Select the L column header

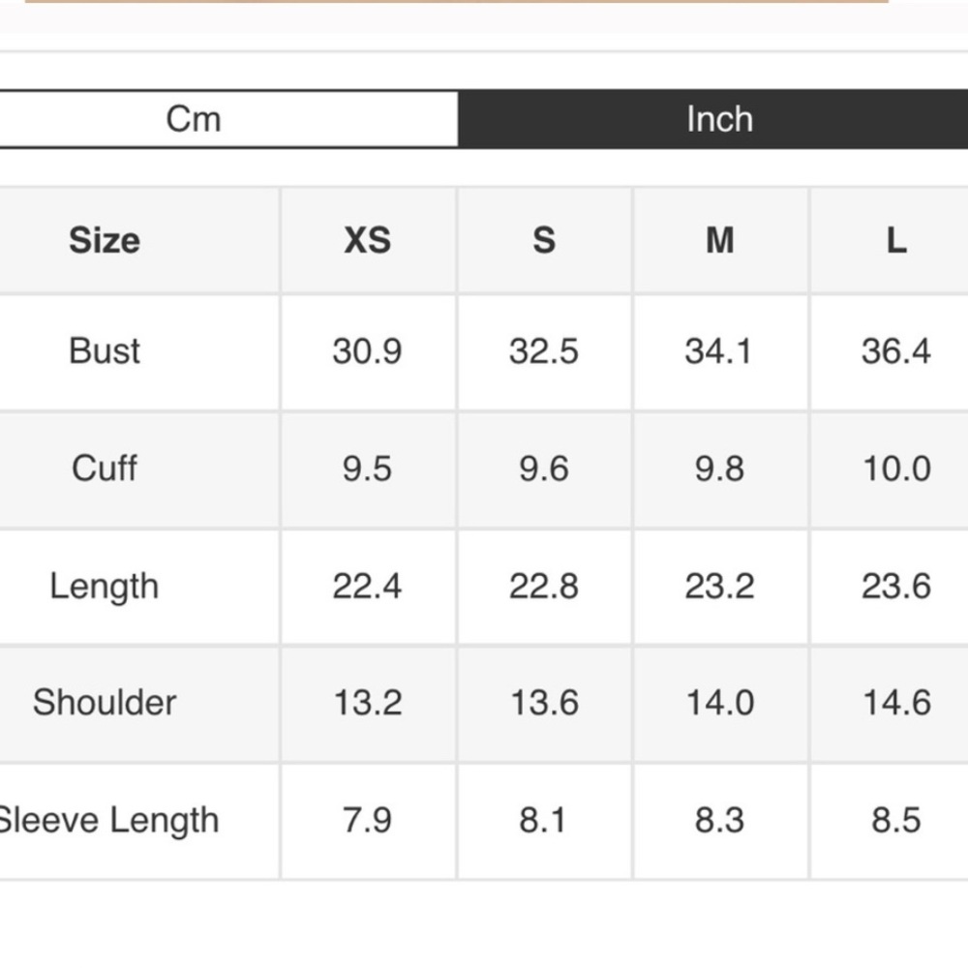[896, 240]
